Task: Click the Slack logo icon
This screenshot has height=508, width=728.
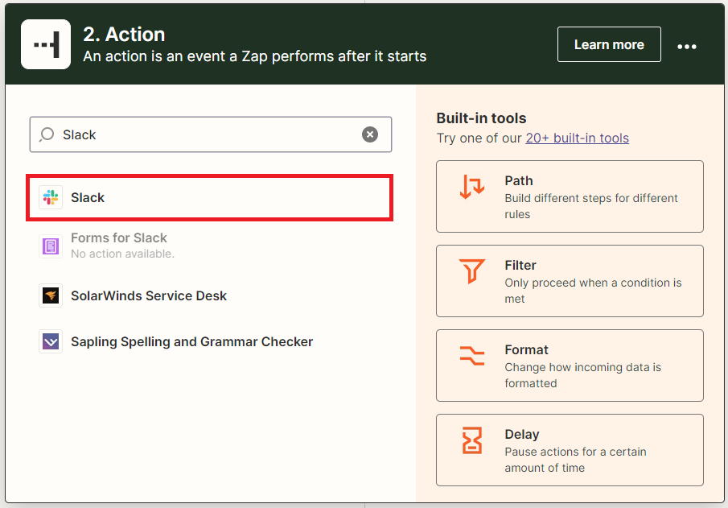Action: point(51,197)
